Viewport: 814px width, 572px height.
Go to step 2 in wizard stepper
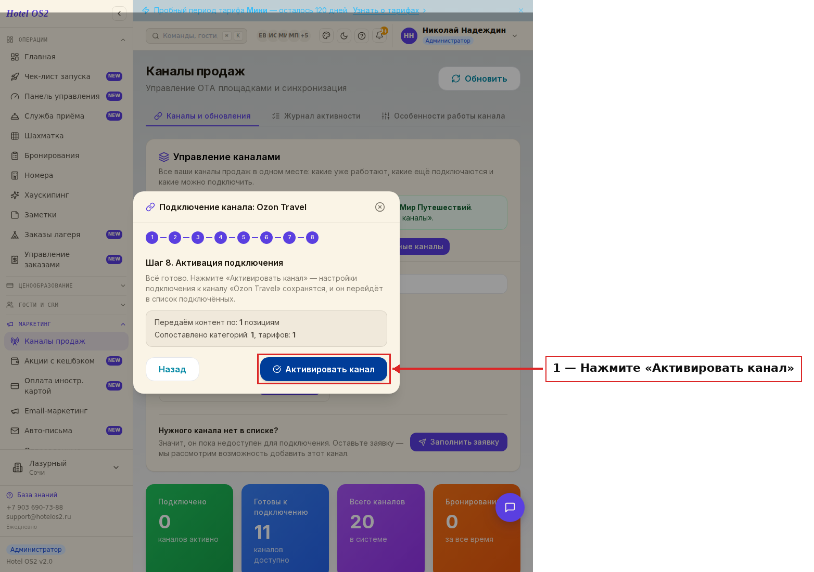click(175, 238)
